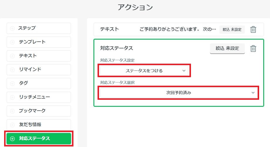Click the plus icon beside リッチメニュー

point(12,97)
